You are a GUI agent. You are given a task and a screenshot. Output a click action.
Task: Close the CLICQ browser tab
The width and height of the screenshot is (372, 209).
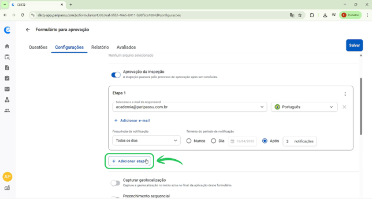(x=62, y=5)
